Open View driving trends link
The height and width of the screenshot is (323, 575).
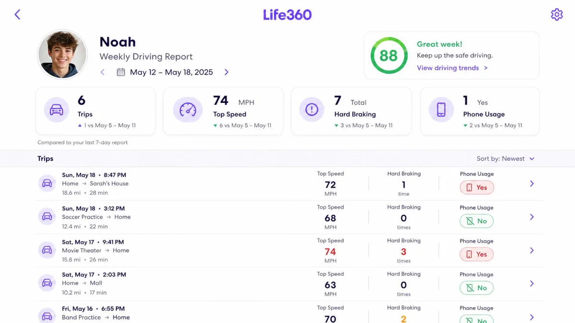pos(452,68)
